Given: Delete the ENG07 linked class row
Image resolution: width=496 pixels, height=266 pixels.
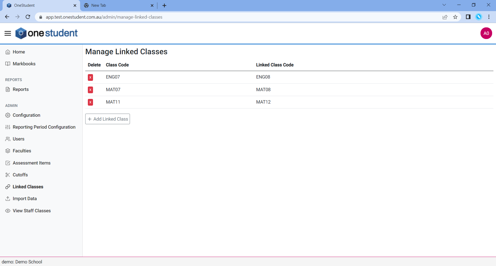Looking at the screenshot, I should pyautogui.click(x=90, y=77).
